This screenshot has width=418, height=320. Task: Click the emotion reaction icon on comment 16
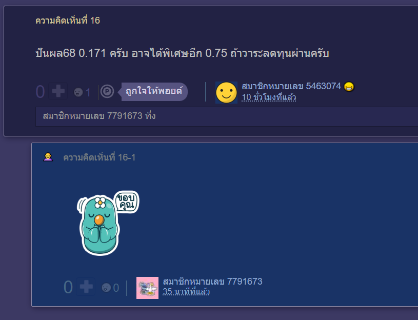(x=78, y=92)
